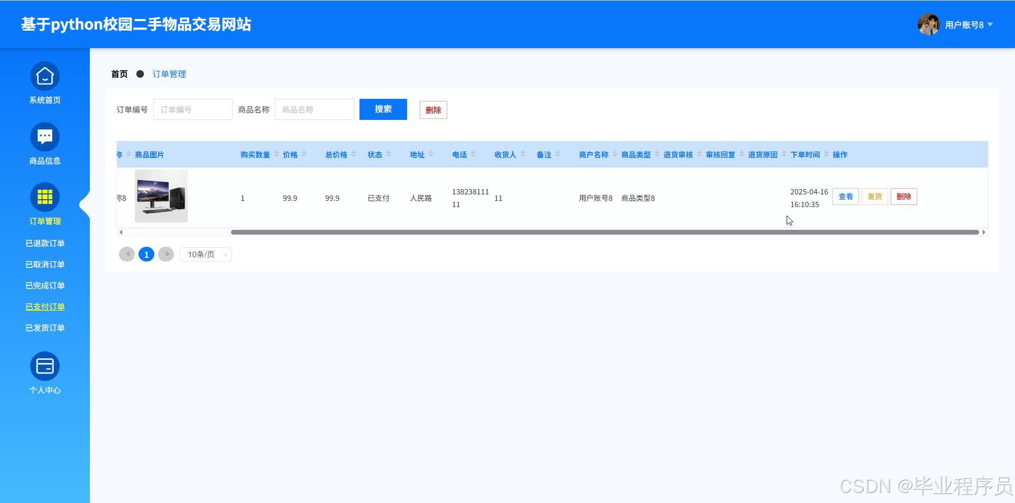This screenshot has width=1015, height=503.
Task: Select 订单管理 grid icon
Action: click(x=45, y=197)
